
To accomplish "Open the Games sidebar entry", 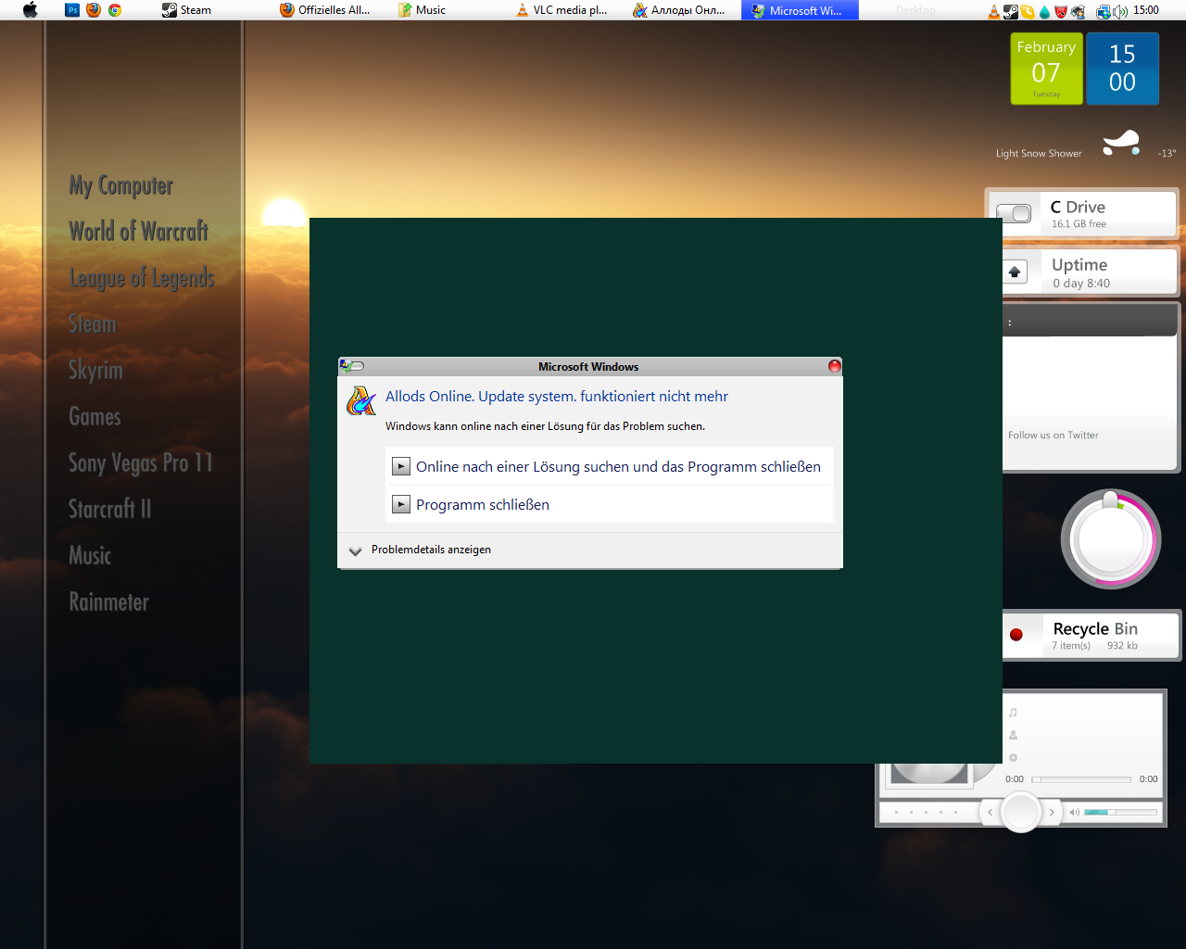I will pyautogui.click(x=95, y=417).
